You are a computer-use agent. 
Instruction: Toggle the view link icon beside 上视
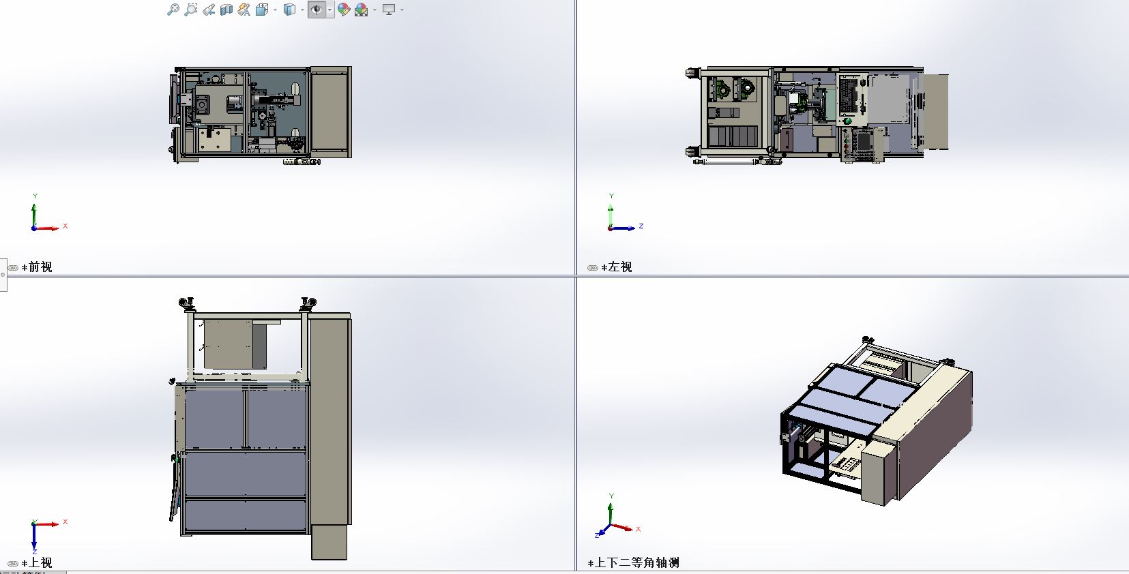pos(13,564)
